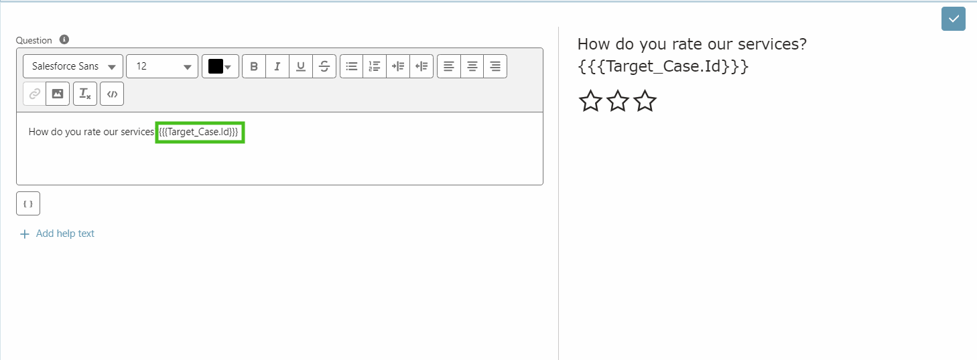The height and width of the screenshot is (360, 977).
Task: Open the Salesforce Sans font dropdown
Action: point(73,66)
